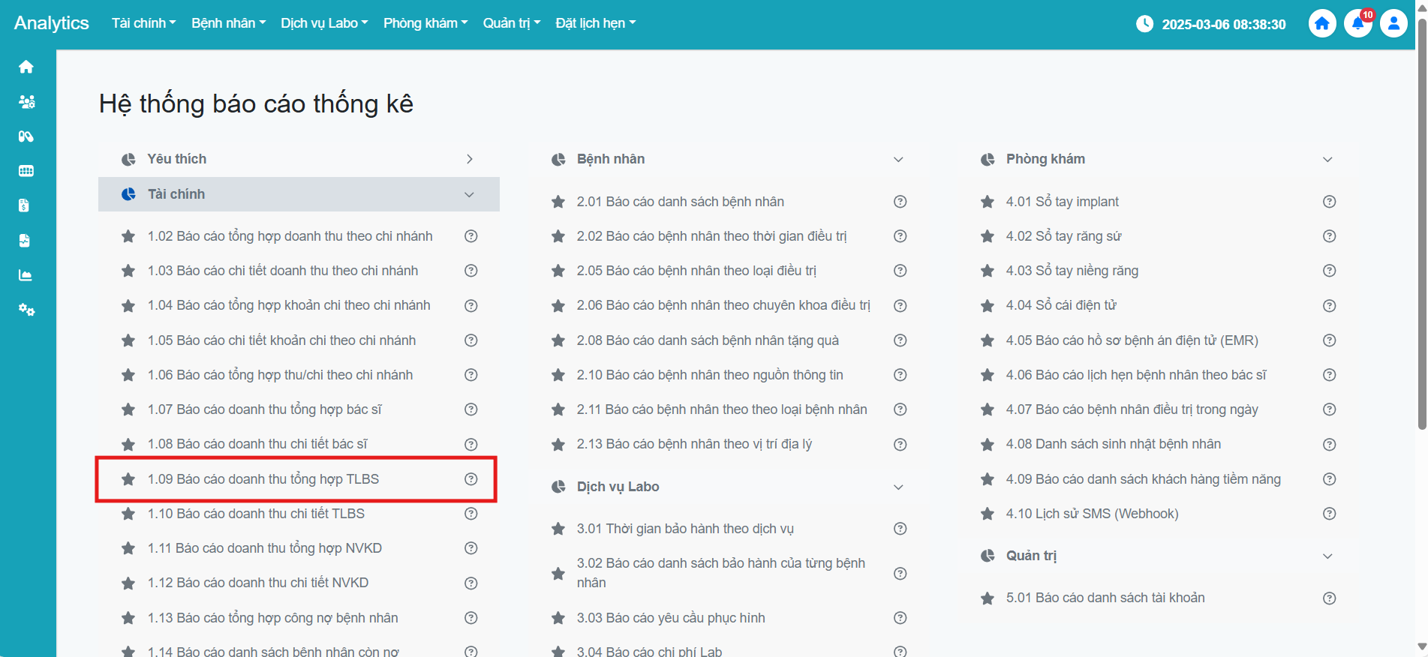Open the settings gears icon in sidebar
Image resolution: width=1428 pixels, height=657 pixels.
coord(26,310)
